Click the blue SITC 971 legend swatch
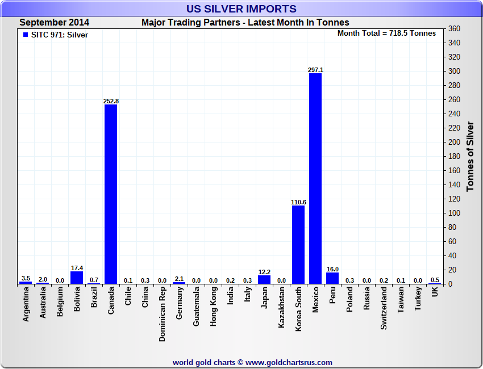This screenshot has width=483, height=369. pos(25,35)
